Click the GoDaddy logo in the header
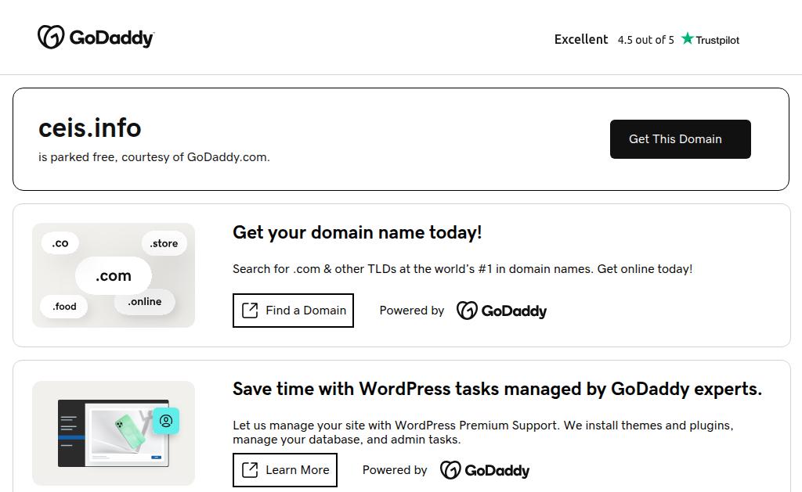The width and height of the screenshot is (802, 492). (x=96, y=38)
